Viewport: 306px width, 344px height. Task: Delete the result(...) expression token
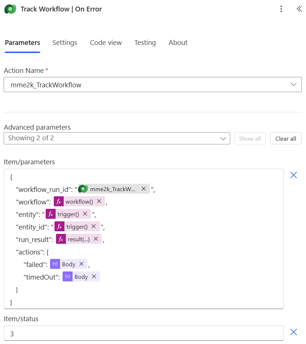[x=96, y=239]
